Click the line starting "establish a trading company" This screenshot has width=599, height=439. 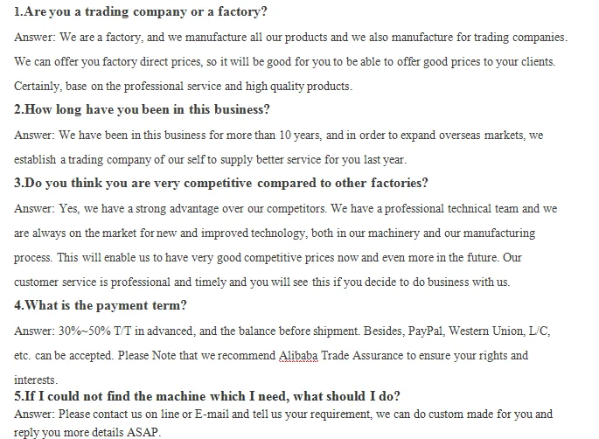pyautogui.click(x=210, y=160)
